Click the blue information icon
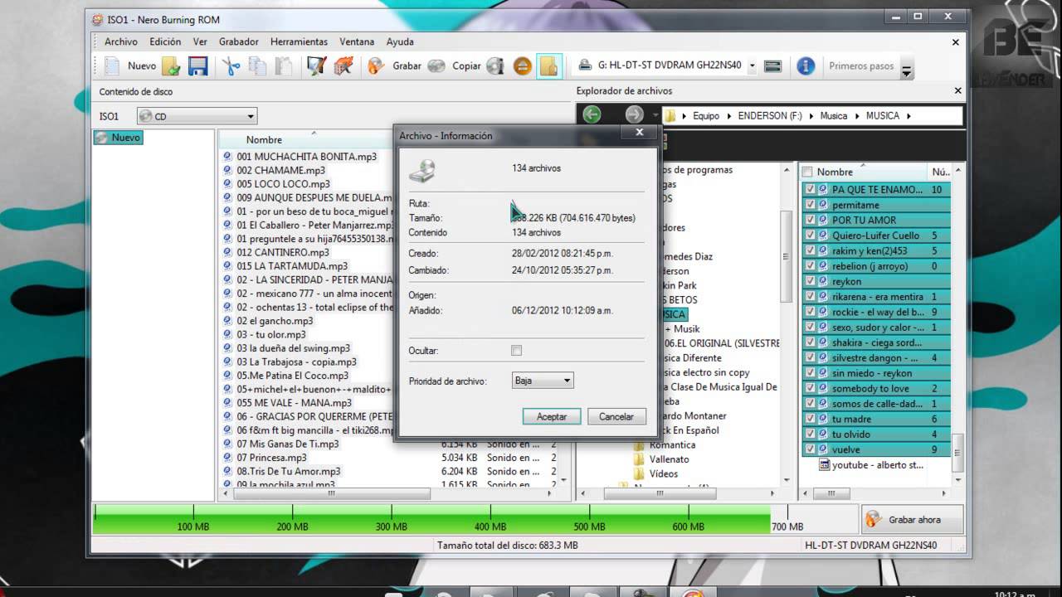The height and width of the screenshot is (597, 1062). coord(806,66)
